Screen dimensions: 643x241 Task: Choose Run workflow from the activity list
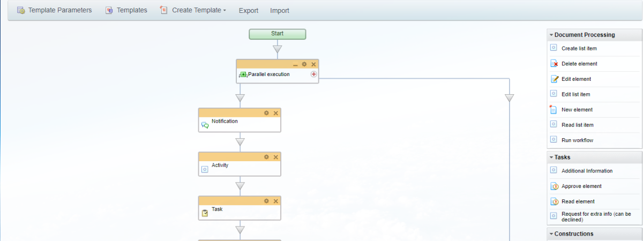click(577, 140)
